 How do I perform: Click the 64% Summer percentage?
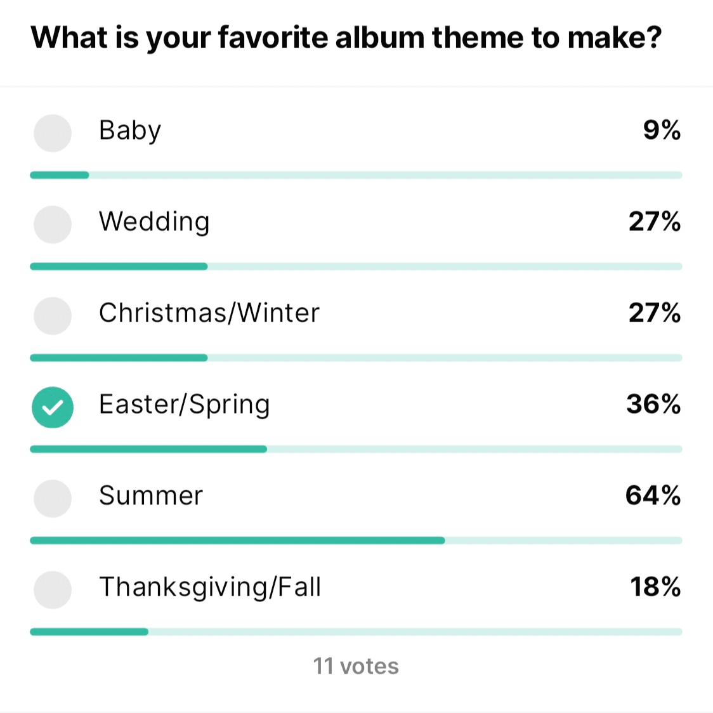coord(653,495)
